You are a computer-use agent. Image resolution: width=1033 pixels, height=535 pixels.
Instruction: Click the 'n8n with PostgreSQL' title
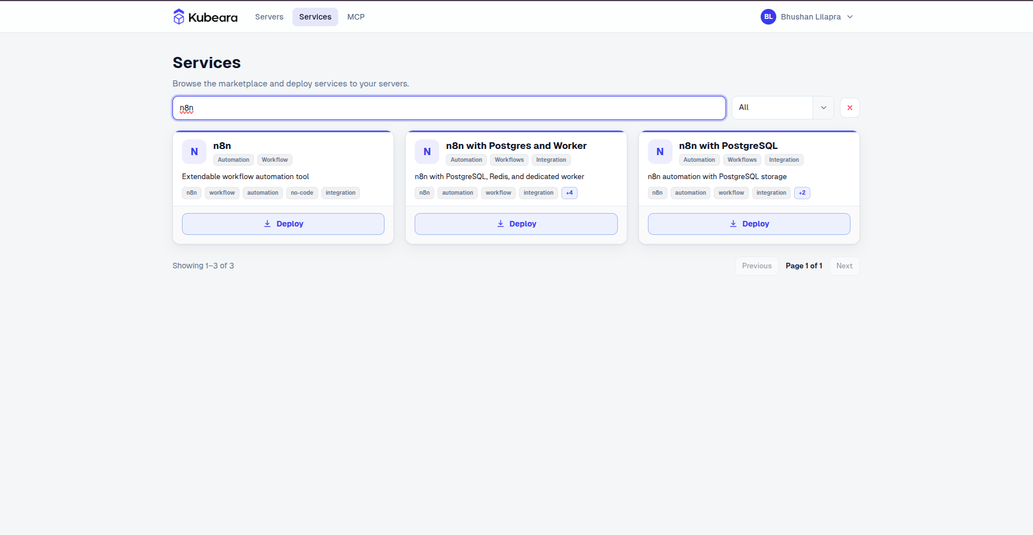click(728, 146)
